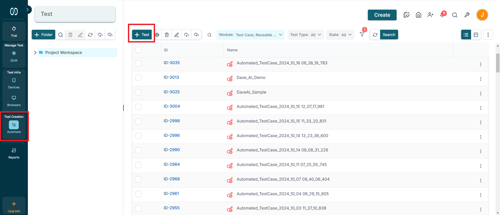Open notifications bell with 9 badge

(443, 15)
